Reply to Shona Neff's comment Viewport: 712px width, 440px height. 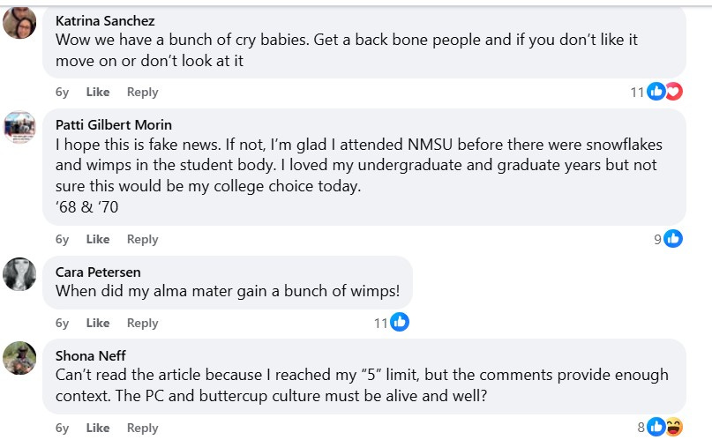pos(142,428)
